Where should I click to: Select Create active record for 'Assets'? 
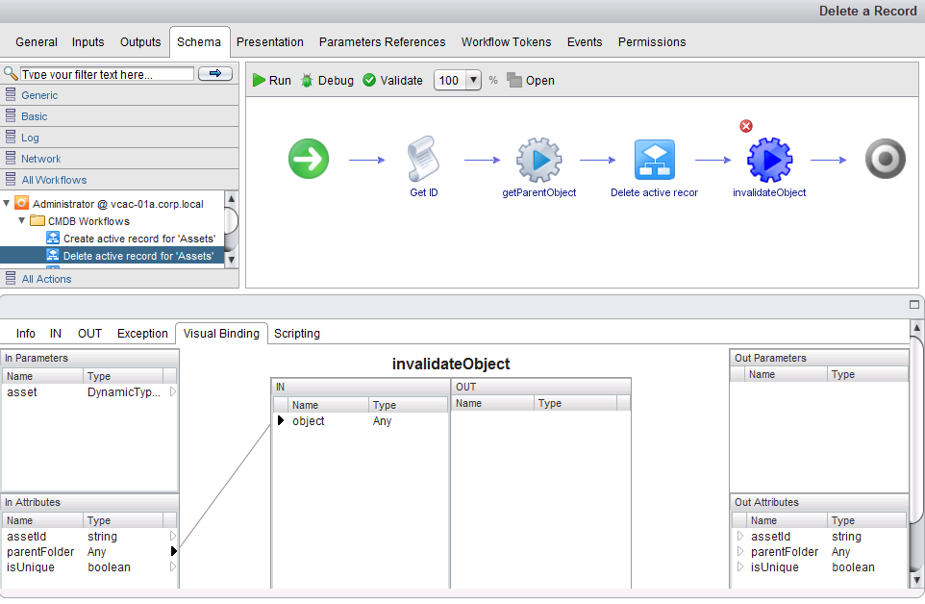139,239
